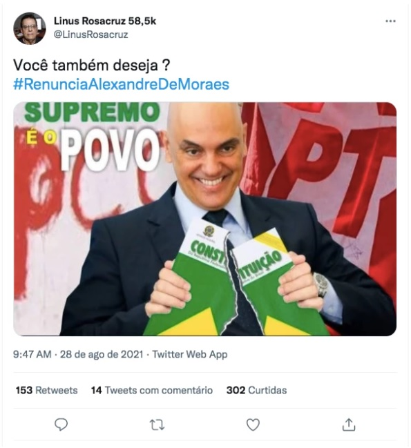
Task: Open the #RenunciaAlexandreDeMoraes hashtag
Action: pos(121,85)
